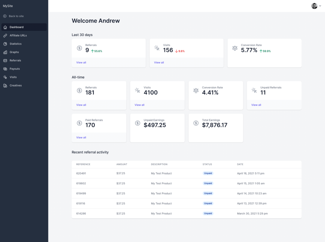View all referrals from last 30 days
Image resolution: width=325 pixels, height=242 pixels.
[81, 62]
